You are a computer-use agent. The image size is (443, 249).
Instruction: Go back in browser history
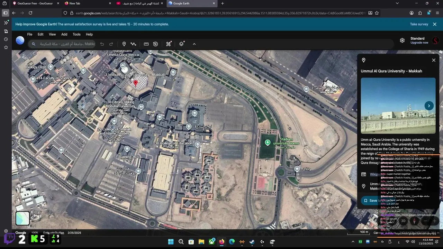pyautogui.click(x=14, y=13)
